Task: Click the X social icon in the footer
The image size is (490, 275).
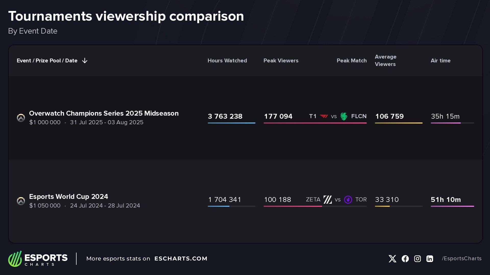Action: pyautogui.click(x=393, y=258)
